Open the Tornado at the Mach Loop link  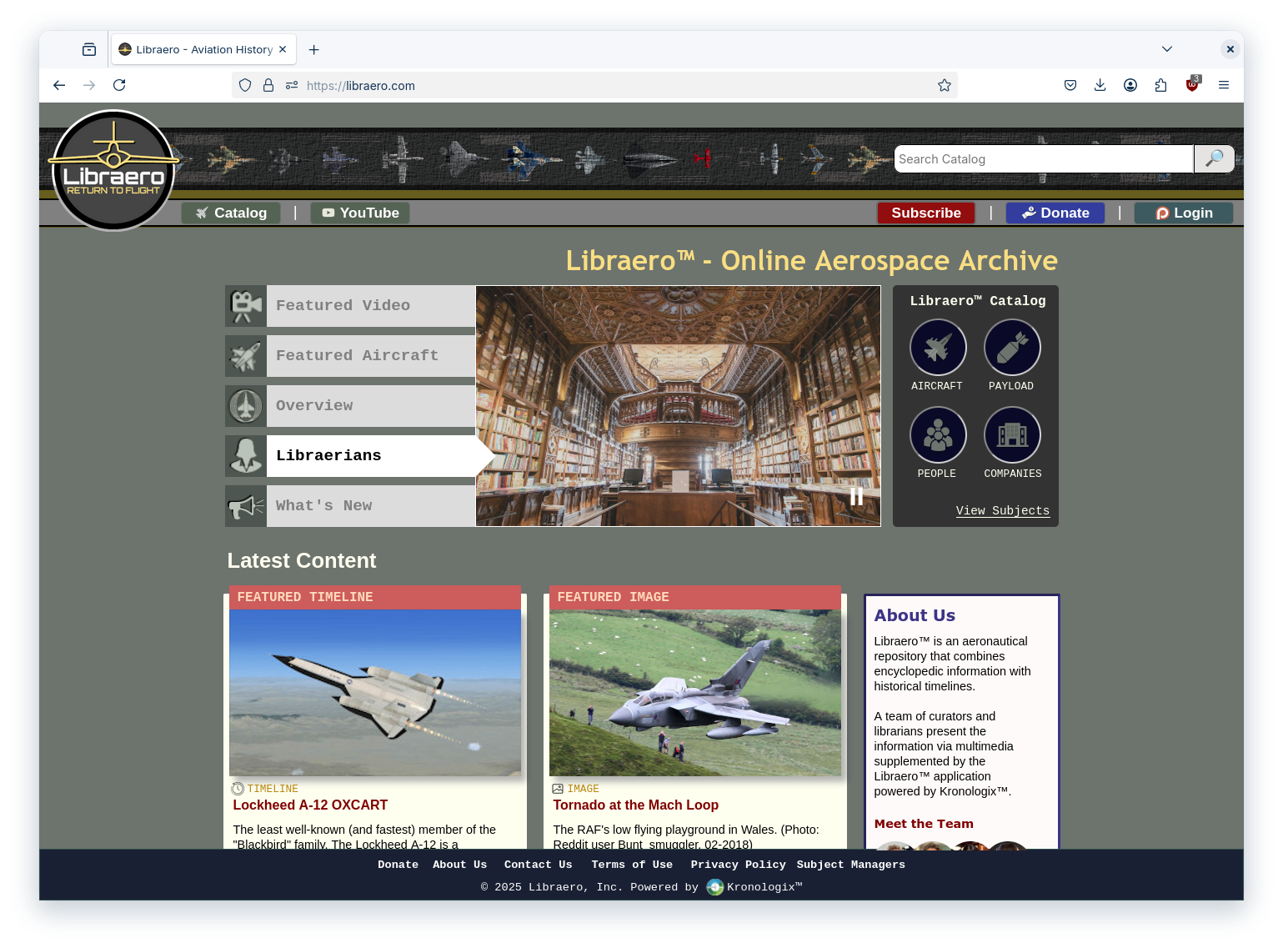click(636, 805)
